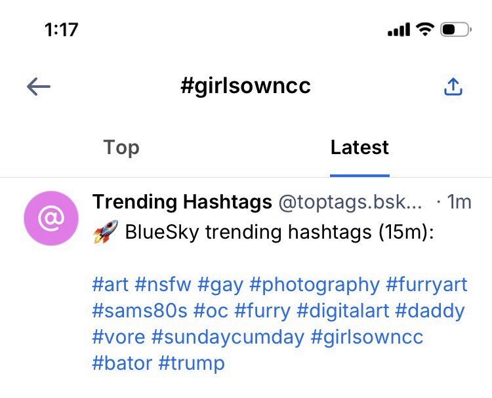Screen dimensions: 492x398
Task: Switch to the Latest tab
Action: pyautogui.click(x=359, y=148)
